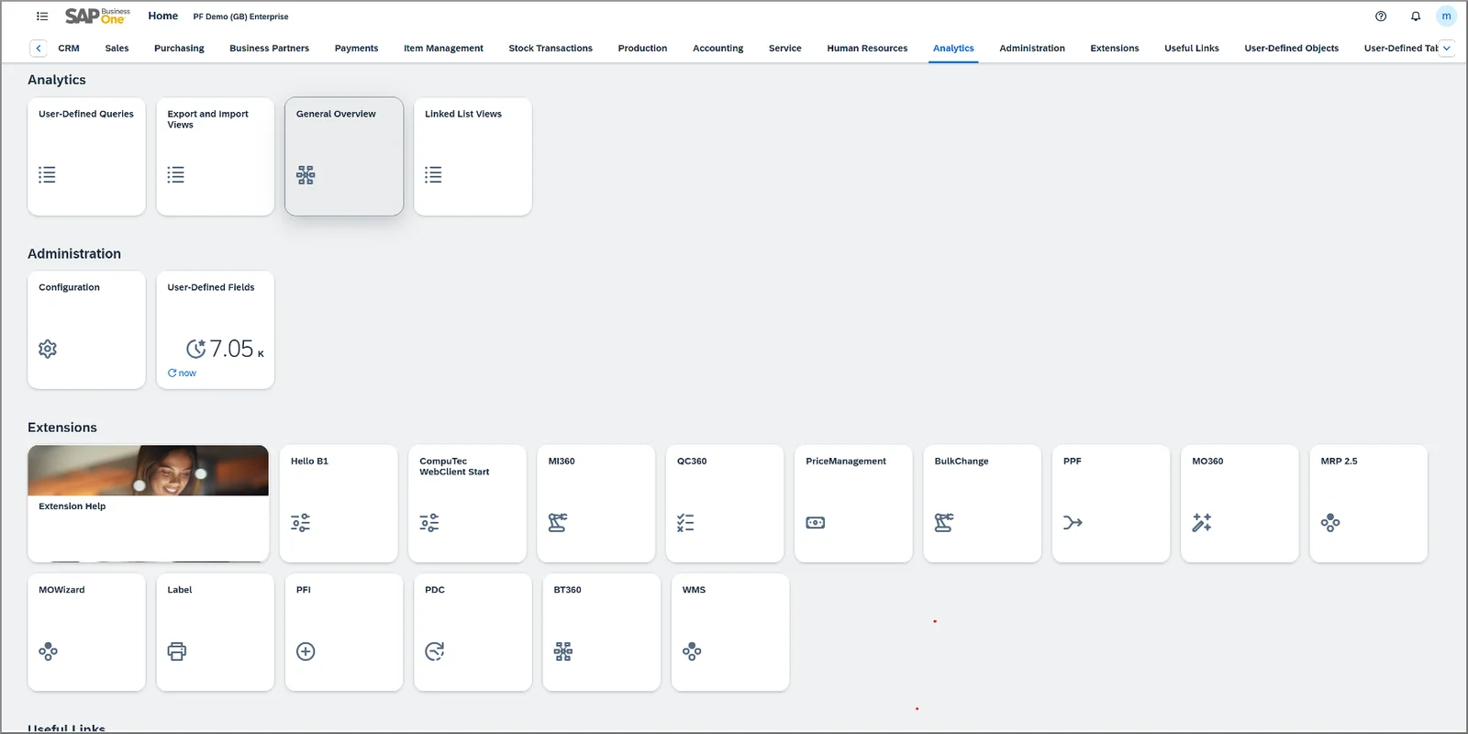The image size is (1468, 734).
Task: Click the Linked List Views list icon
Action: tap(433, 174)
